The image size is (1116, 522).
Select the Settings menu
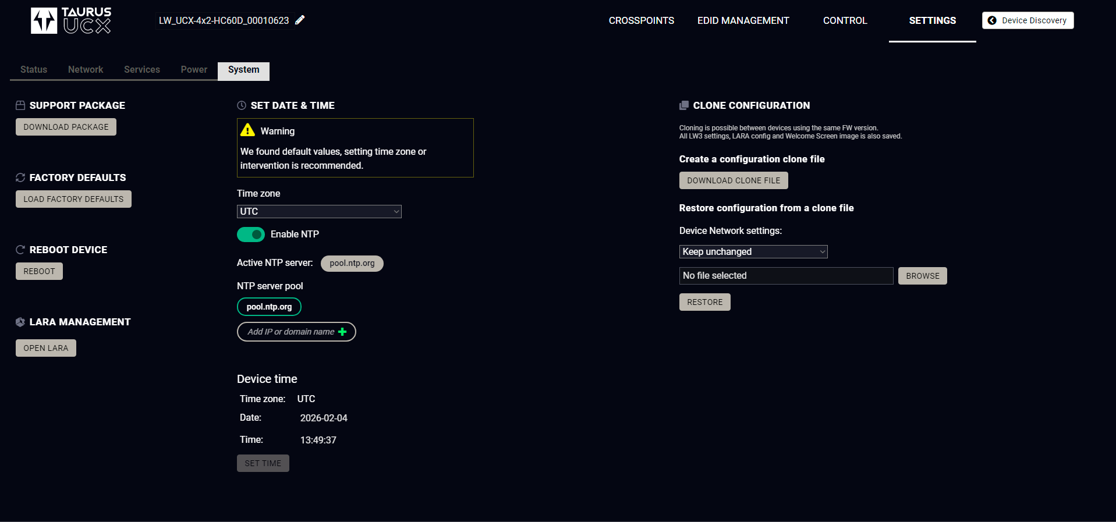[x=933, y=20]
